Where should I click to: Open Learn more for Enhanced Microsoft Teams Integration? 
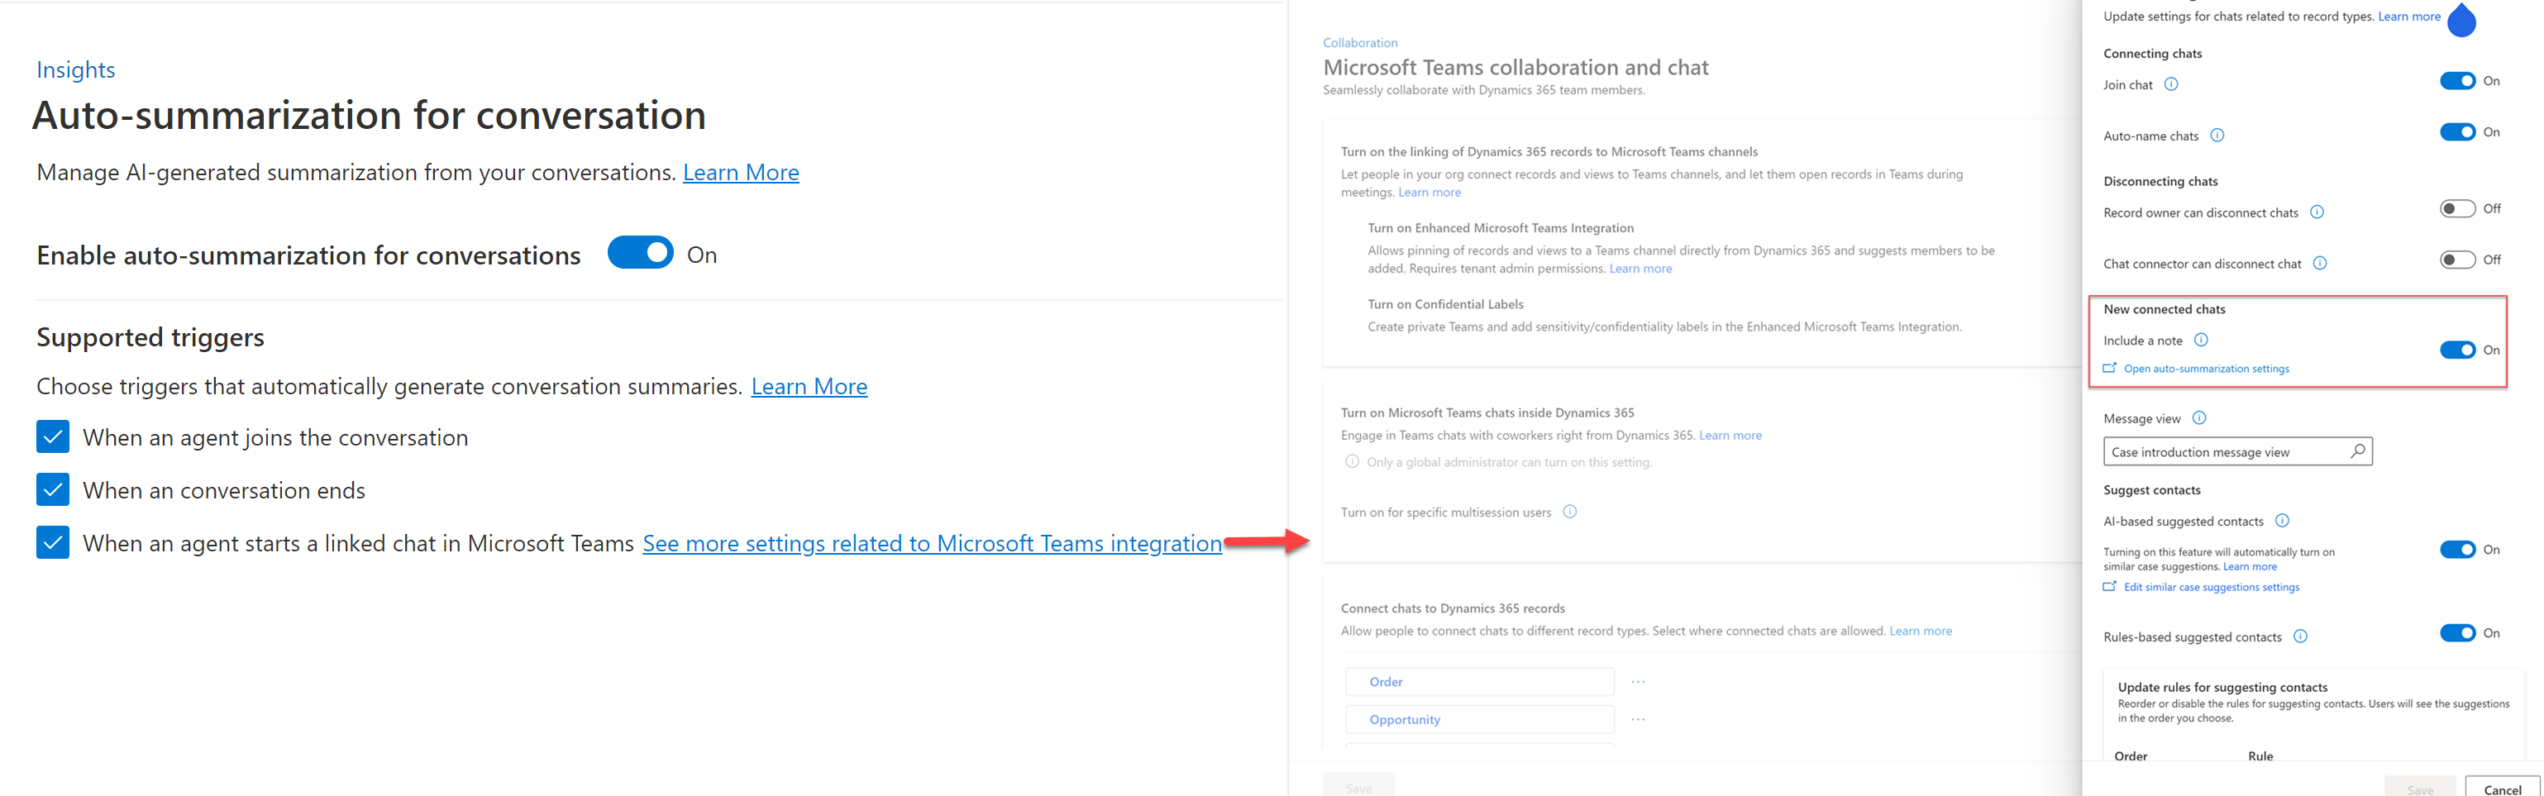click(1640, 269)
